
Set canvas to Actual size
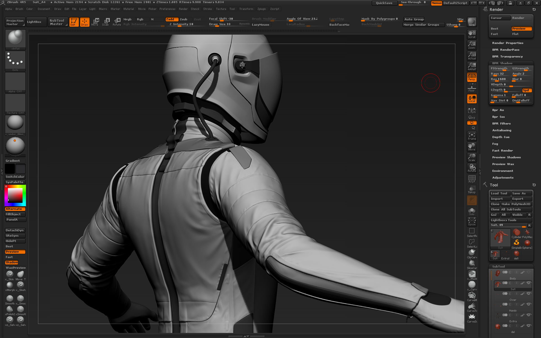click(x=472, y=55)
